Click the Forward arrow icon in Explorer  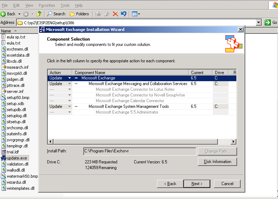click(26, 14)
